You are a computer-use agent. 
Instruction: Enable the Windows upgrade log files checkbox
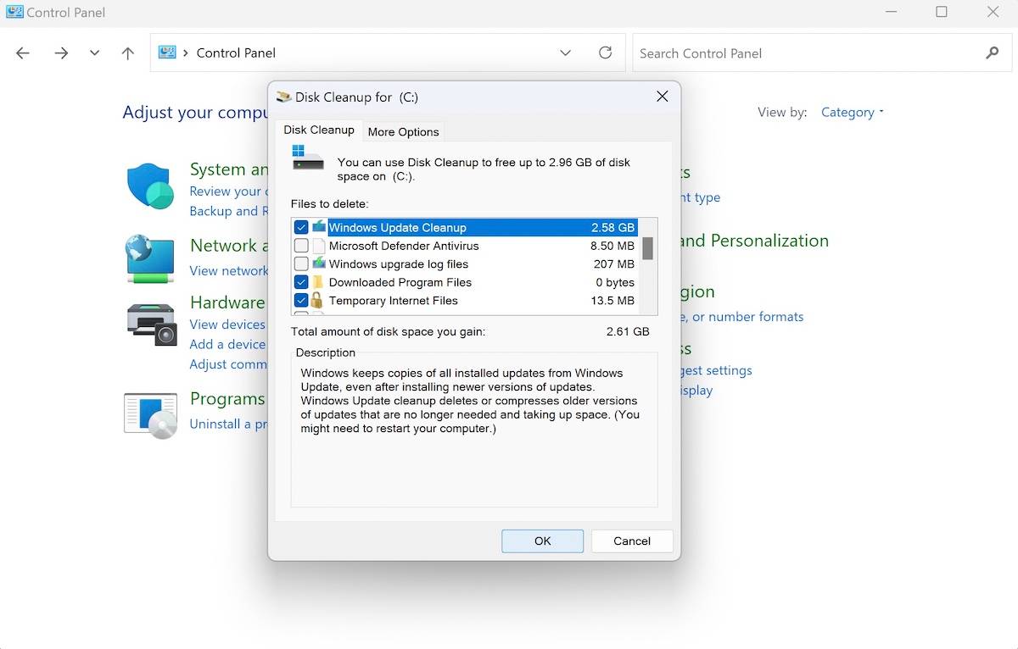click(x=301, y=264)
